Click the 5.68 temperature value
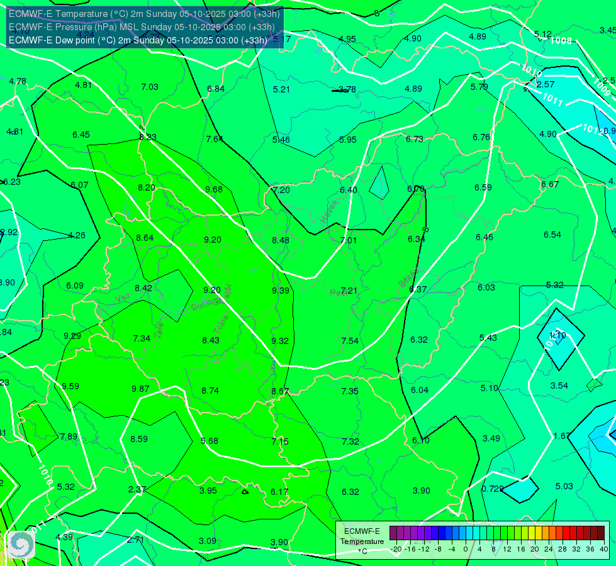Screen dimensions: 616x566 click(x=210, y=441)
